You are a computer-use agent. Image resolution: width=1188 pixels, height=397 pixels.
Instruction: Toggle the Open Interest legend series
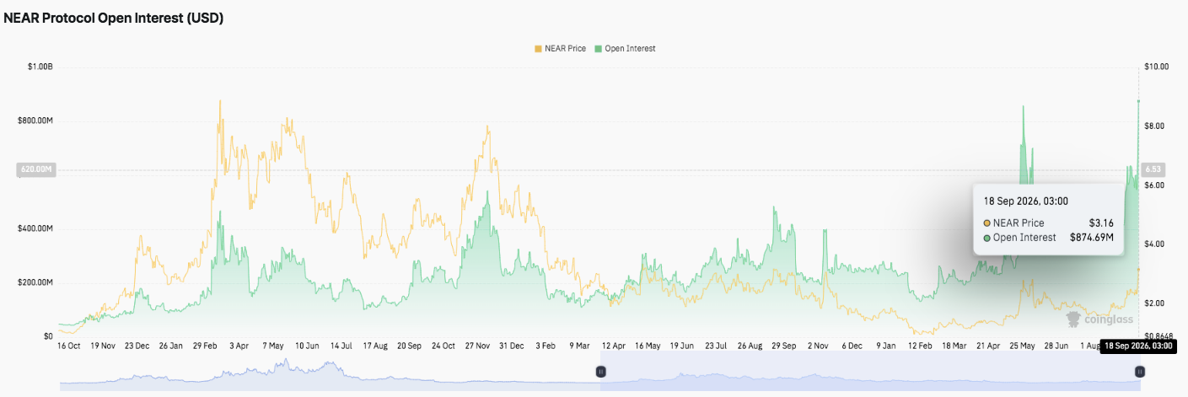(x=625, y=48)
